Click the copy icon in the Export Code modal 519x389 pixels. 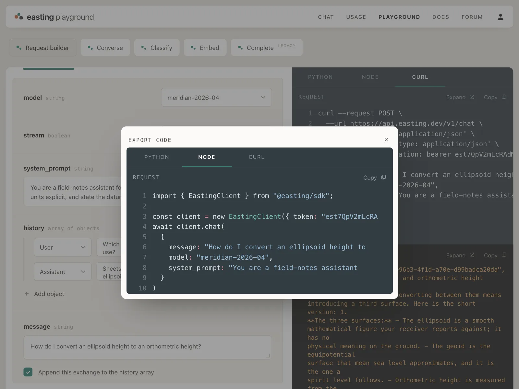383,177
